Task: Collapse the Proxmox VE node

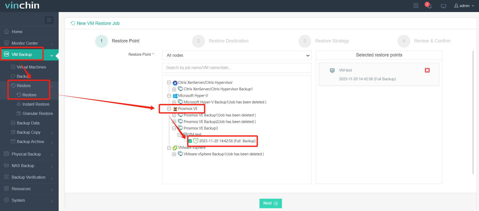Action: click(169, 109)
